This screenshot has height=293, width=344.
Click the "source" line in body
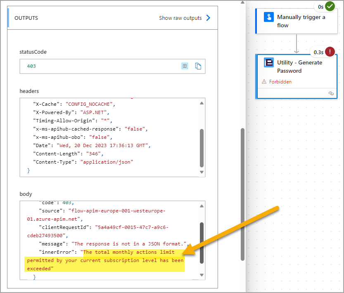click(97, 215)
